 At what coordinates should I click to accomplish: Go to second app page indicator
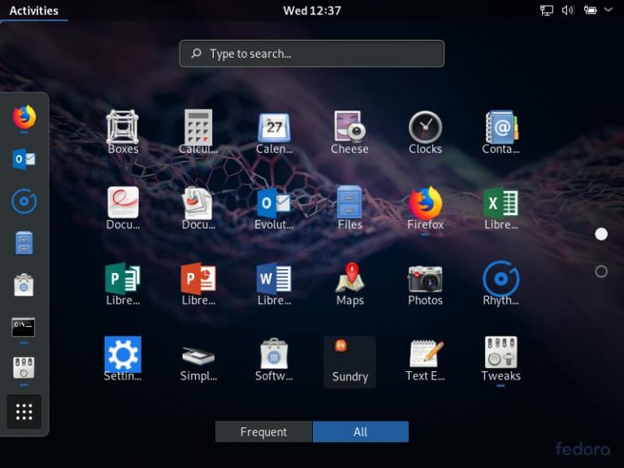[601, 271]
